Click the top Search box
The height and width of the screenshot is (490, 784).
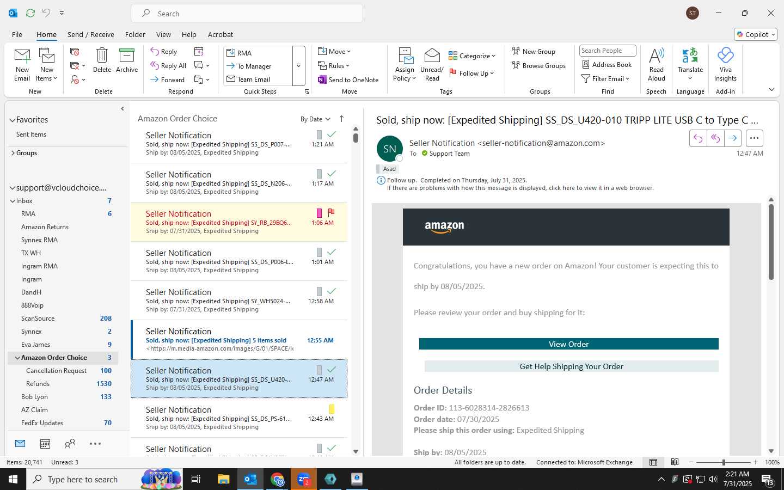click(x=247, y=14)
